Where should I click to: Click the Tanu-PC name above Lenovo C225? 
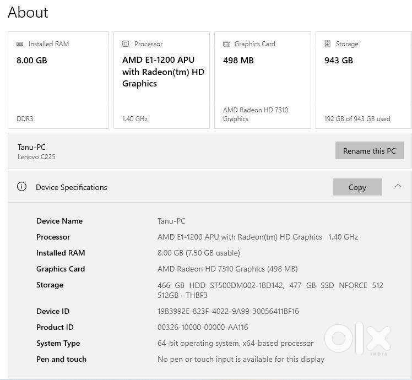pyautogui.click(x=31, y=147)
